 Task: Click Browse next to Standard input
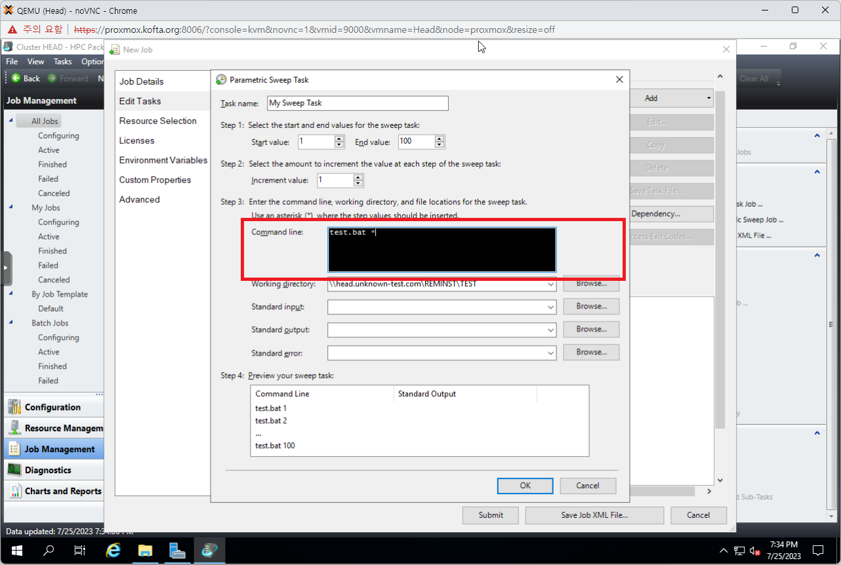tap(591, 306)
